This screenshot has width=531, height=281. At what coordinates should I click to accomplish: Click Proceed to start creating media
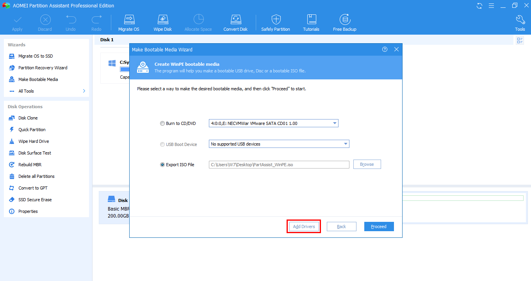(x=379, y=227)
